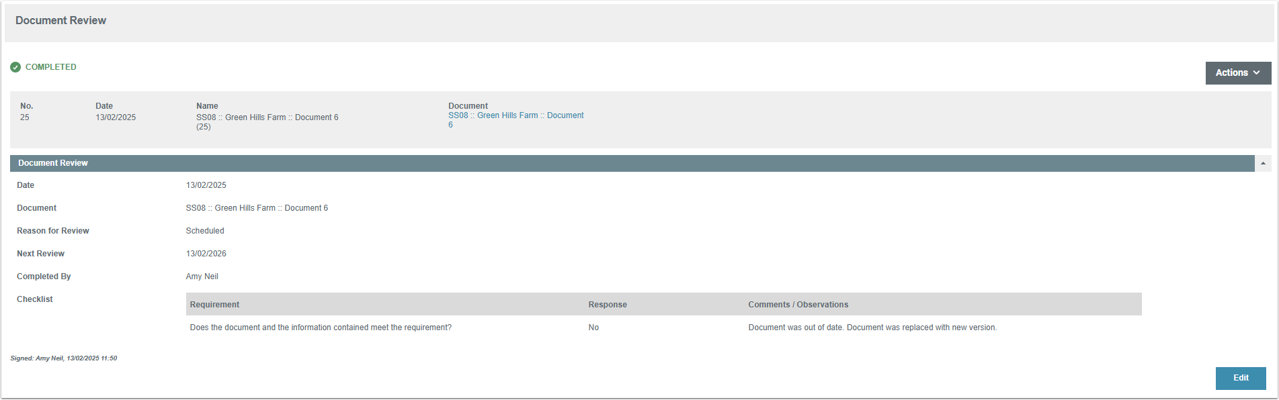This screenshot has width=1279, height=400.
Task: Click the Completed By name Amy Neil
Action: coord(202,277)
